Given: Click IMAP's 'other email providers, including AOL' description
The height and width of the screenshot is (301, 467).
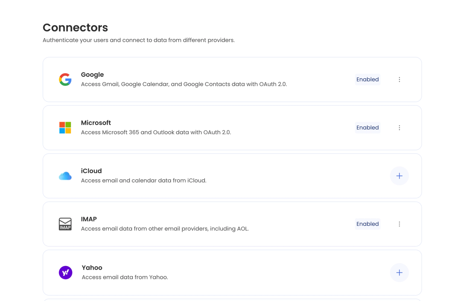Looking at the screenshot, I should click(x=165, y=229).
